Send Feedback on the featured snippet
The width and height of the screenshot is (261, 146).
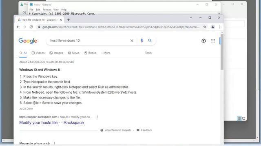[144, 130]
